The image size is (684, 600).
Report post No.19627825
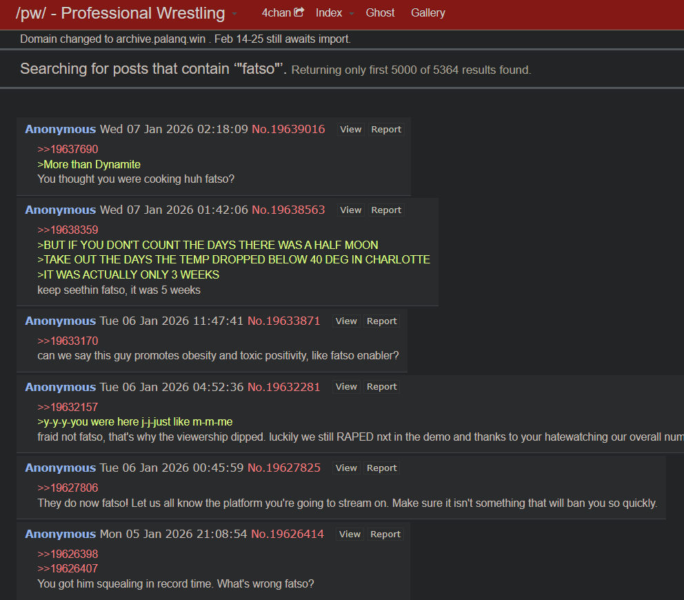(x=382, y=468)
